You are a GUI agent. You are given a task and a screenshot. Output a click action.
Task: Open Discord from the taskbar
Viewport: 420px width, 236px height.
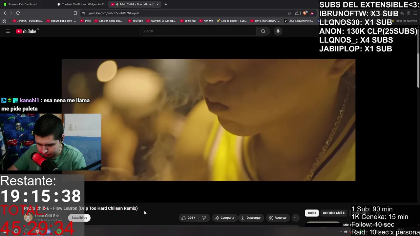48,231
